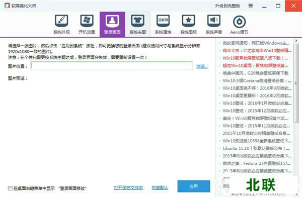
Task: Open news item Ubuntu 15.10十张默认壁纸公布
Action: tap(256, 148)
